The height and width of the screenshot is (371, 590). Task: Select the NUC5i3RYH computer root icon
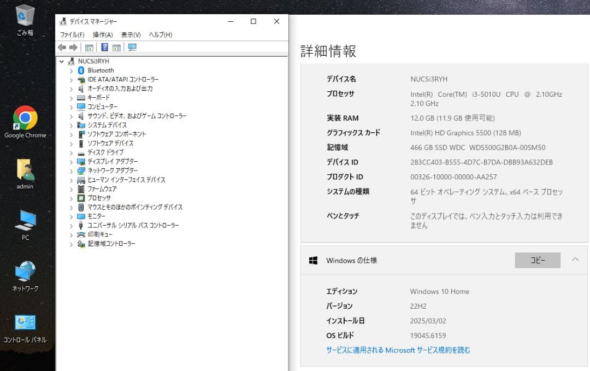tap(70, 61)
